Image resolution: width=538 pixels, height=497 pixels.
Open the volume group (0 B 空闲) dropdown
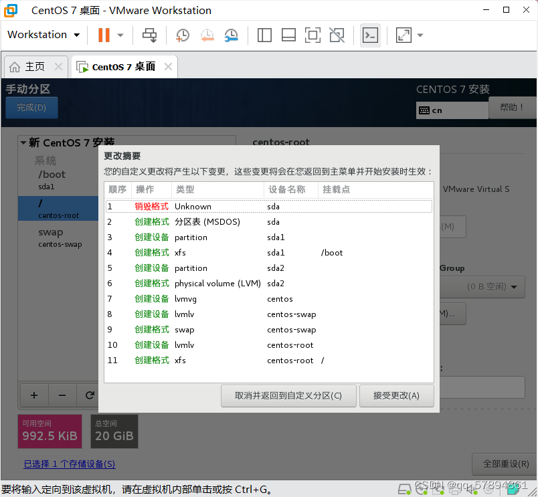[482, 287]
